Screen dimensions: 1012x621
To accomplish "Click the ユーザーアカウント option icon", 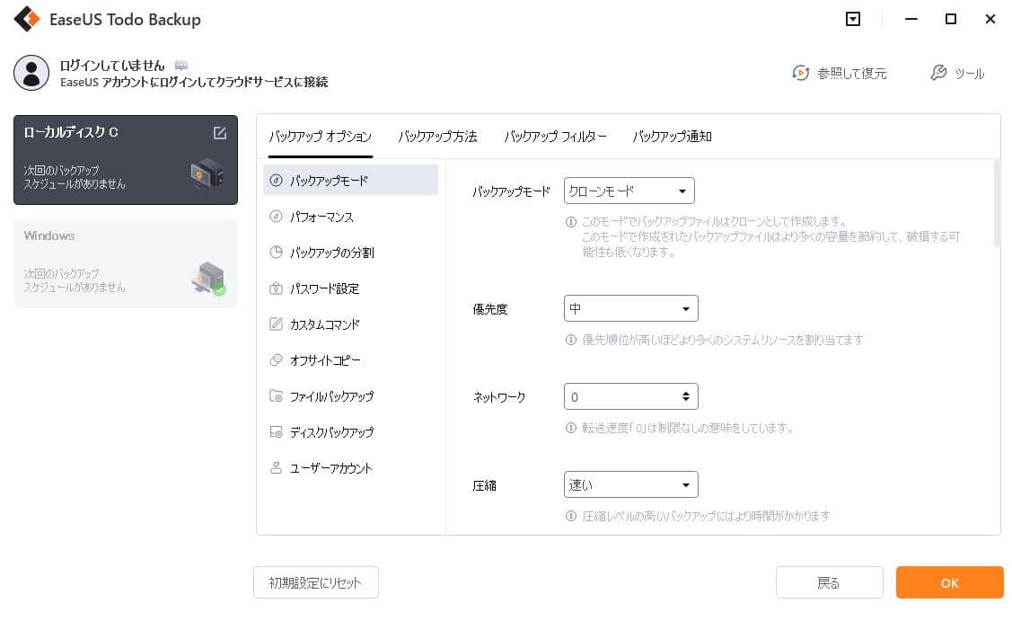I will point(276,467).
